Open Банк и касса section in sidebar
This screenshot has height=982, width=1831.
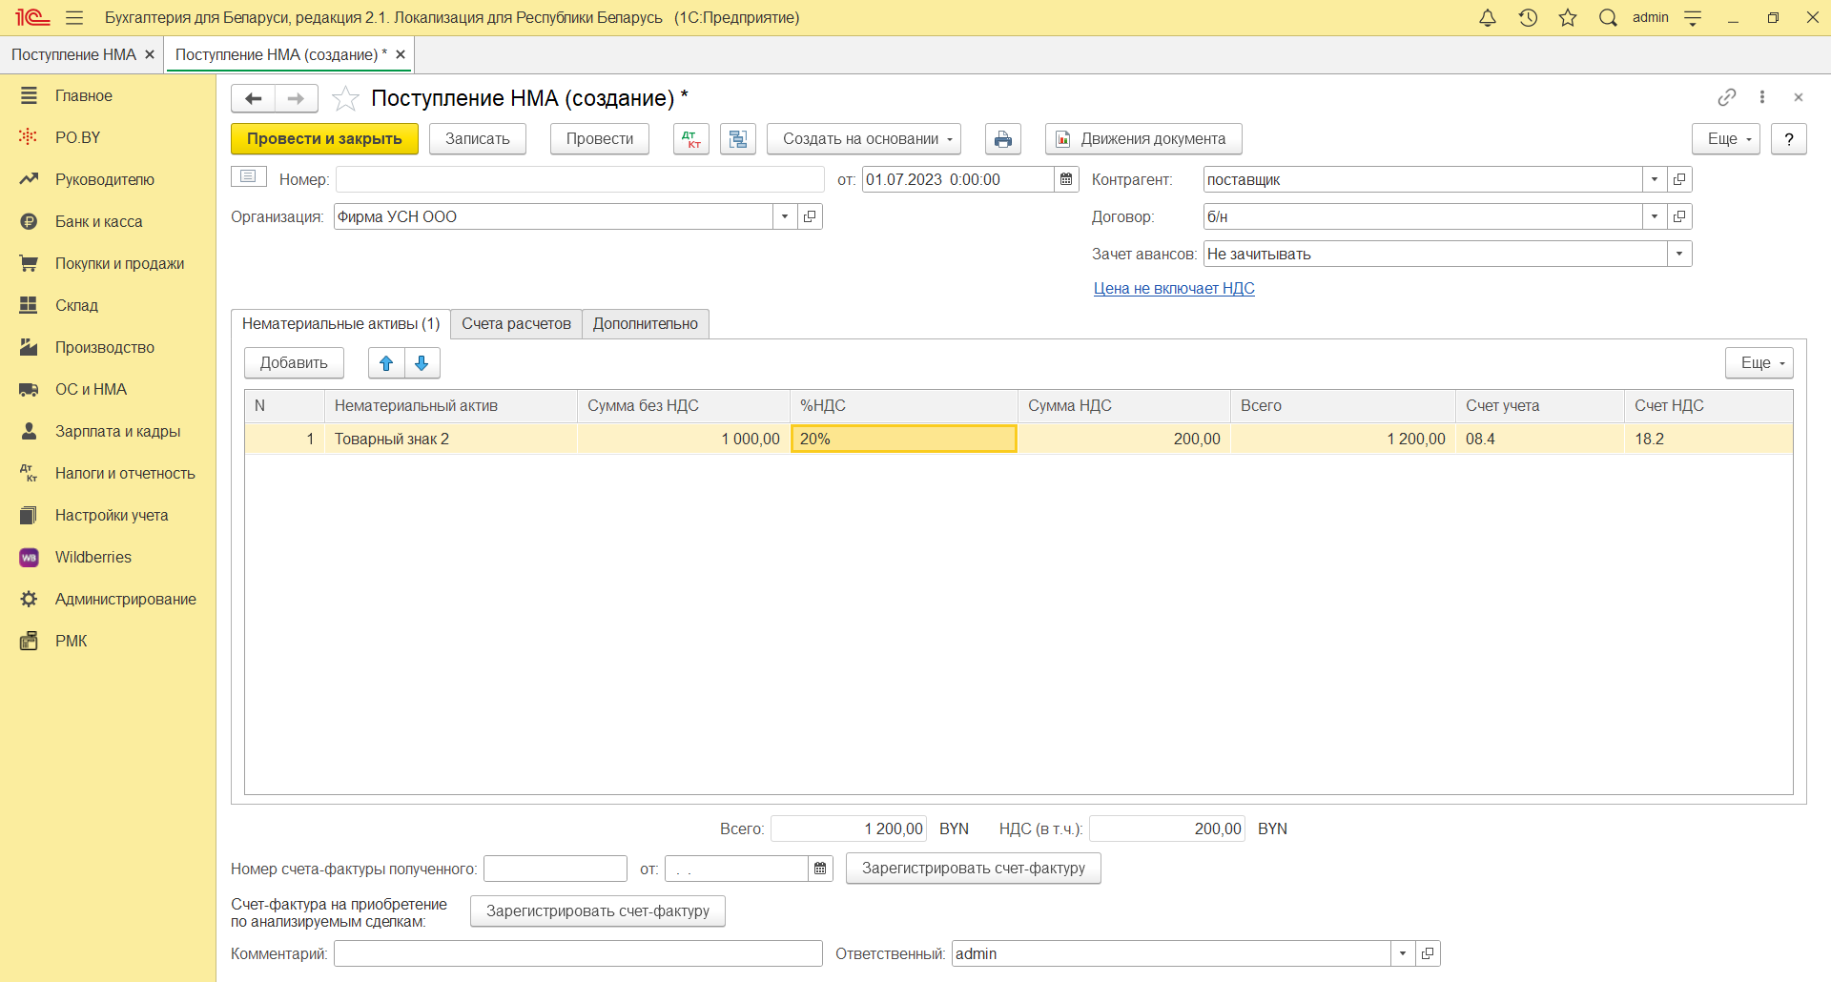[x=98, y=221]
